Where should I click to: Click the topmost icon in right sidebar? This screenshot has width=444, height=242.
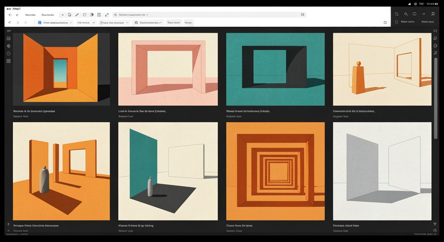pos(435,31)
